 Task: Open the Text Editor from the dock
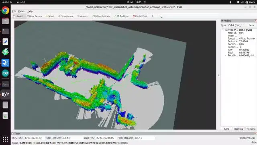5,41
